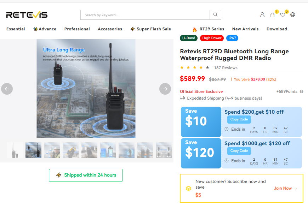The height and width of the screenshot is (208, 308).
Task: Click product title Retevis RT29D
Action: tap(234, 55)
